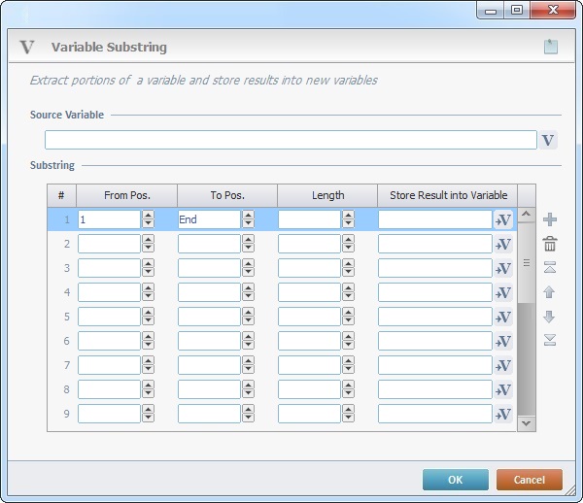This screenshot has height=503, width=583.
Task: Click the From Pos. spinner in row 1
Action: pyautogui.click(x=148, y=219)
